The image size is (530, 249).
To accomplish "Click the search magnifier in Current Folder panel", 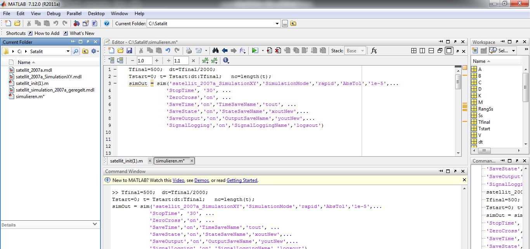I will (76, 51).
